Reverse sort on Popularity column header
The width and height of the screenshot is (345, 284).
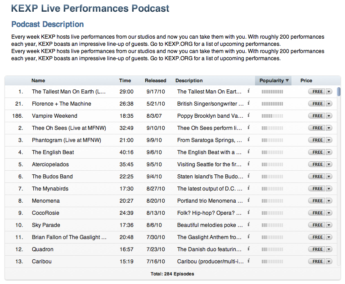pyautogui.click(x=273, y=81)
